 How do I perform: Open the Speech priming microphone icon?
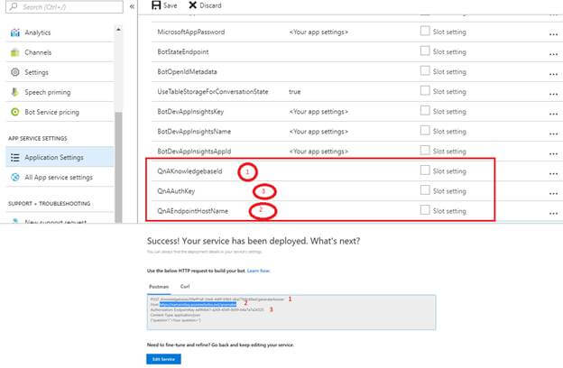click(x=15, y=92)
